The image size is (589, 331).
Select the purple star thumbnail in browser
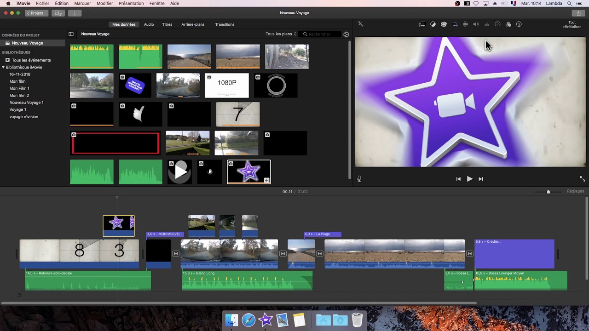[249, 172]
